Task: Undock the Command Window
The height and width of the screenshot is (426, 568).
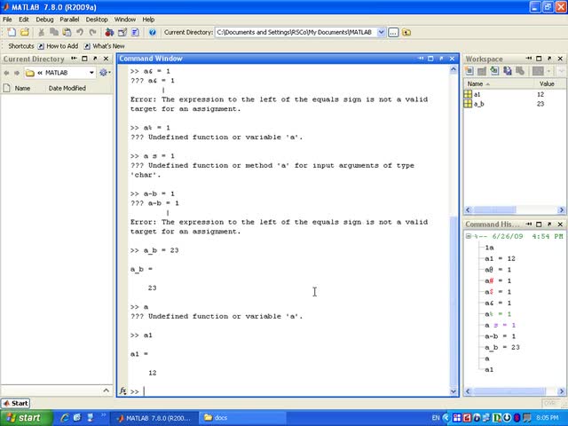Action: (x=441, y=59)
